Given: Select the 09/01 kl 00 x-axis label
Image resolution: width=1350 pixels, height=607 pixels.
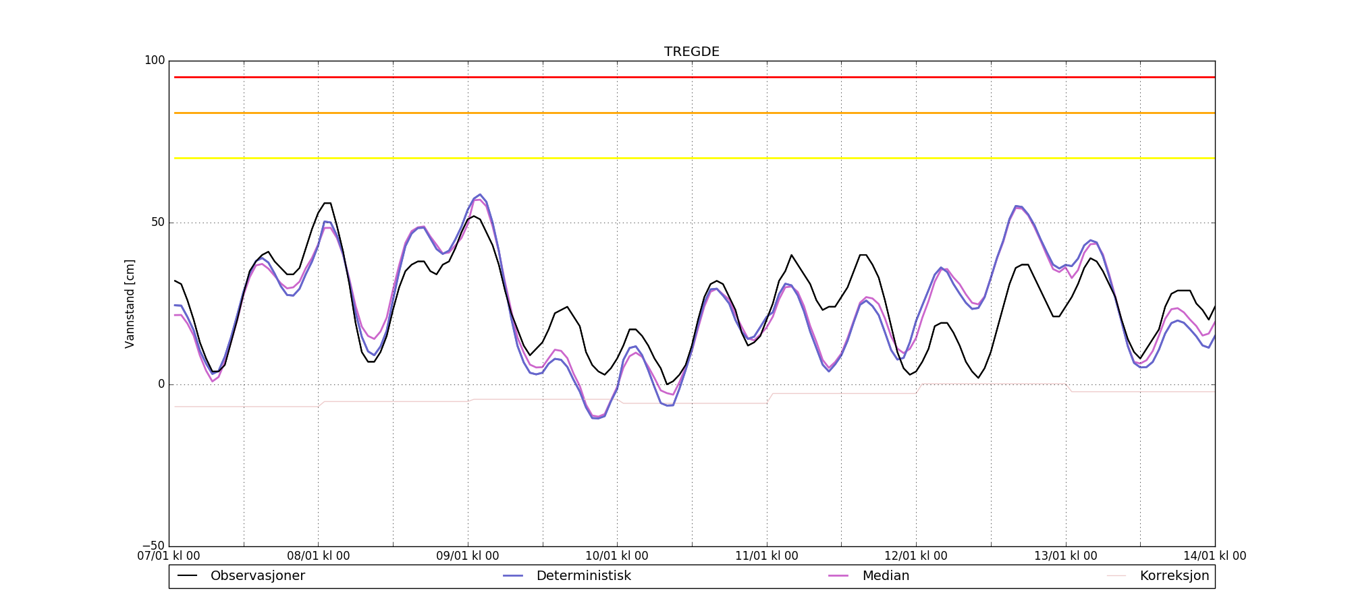Looking at the screenshot, I should tap(468, 556).
